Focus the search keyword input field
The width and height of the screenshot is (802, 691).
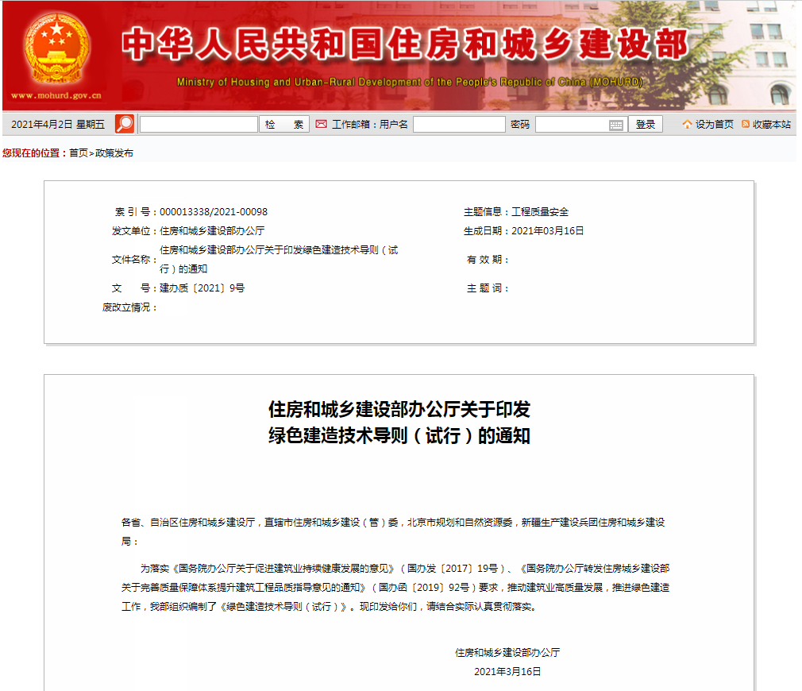click(199, 124)
